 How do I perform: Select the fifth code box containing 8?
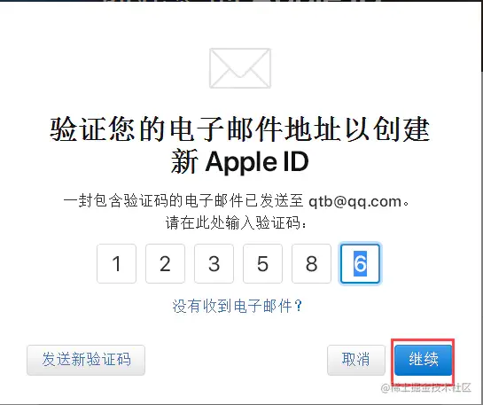coord(311,263)
